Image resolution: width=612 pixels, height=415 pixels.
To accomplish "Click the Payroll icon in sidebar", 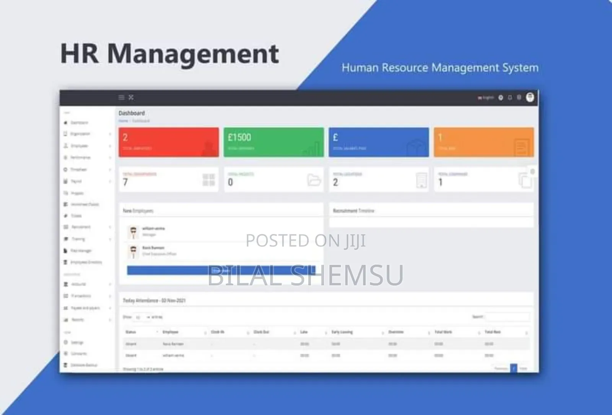I will (x=65, y=181).
